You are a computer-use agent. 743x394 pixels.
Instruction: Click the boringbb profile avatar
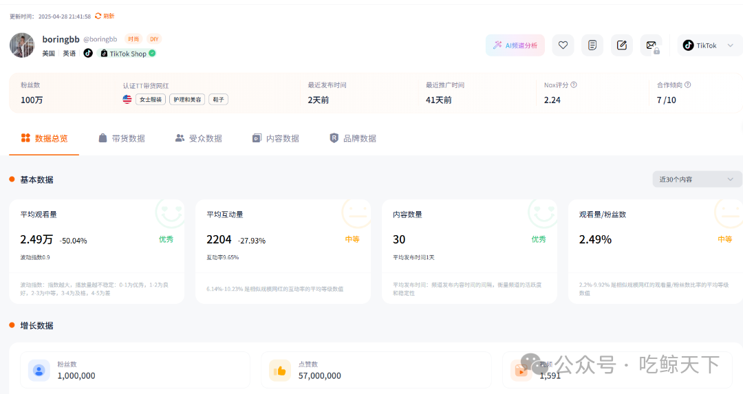22,45
